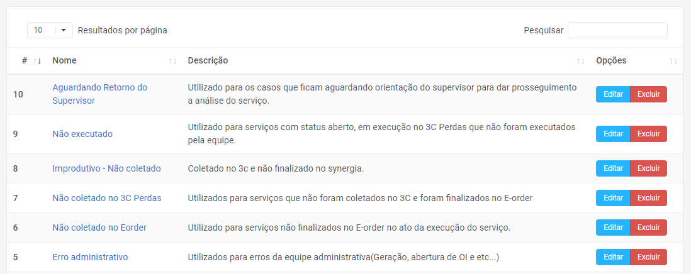This screenshot has height=274, width=691.
Task: Click the Pesquisar search field
Action: point(617,30)
